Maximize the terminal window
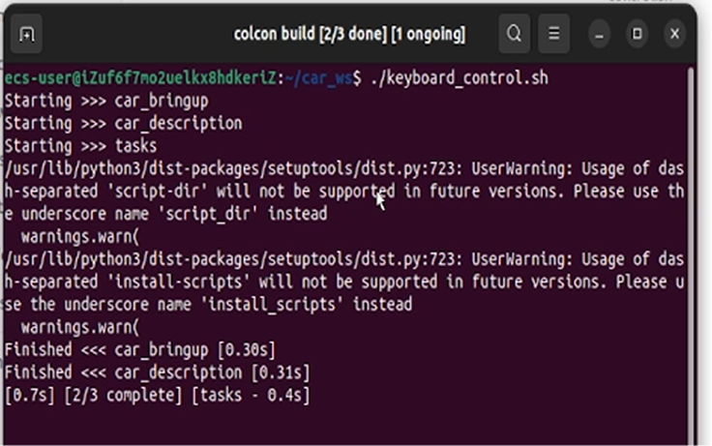This screenshot has width=712, height=446. [x=637, y=35]
